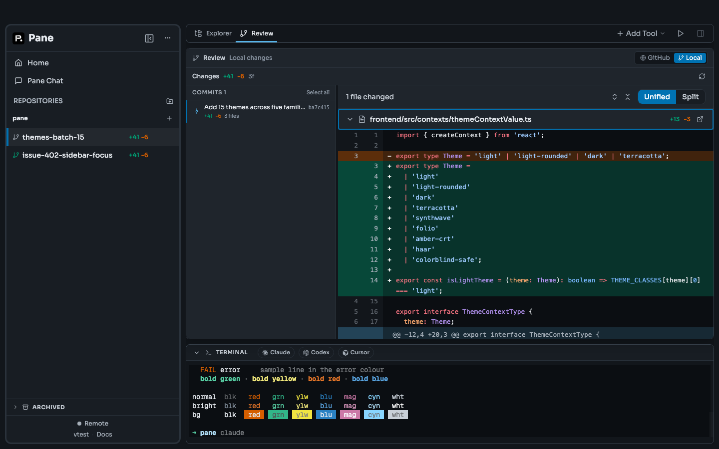
Task: Click the Remote status indicator
Action: pyautogui.click(x=93, y=424)
